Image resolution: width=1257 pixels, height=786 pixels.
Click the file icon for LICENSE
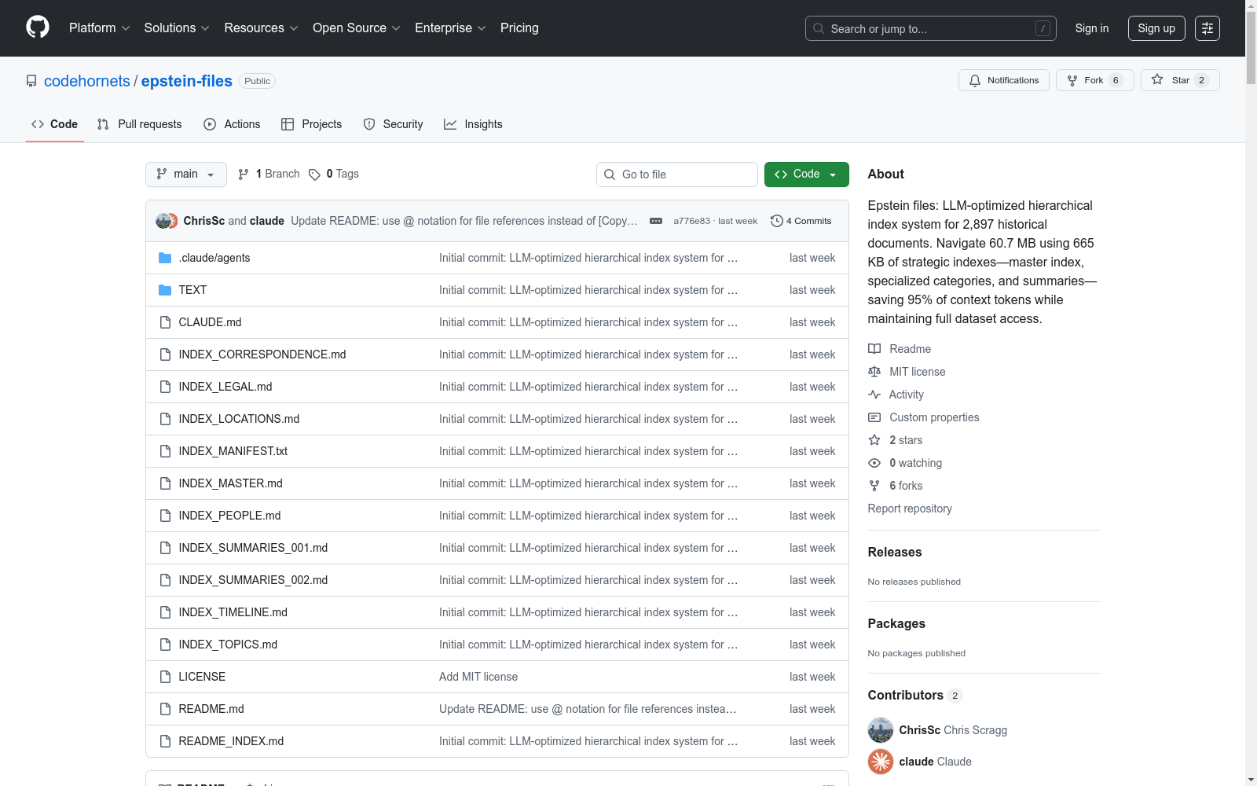pyautogui.click(x=165, y=677)
